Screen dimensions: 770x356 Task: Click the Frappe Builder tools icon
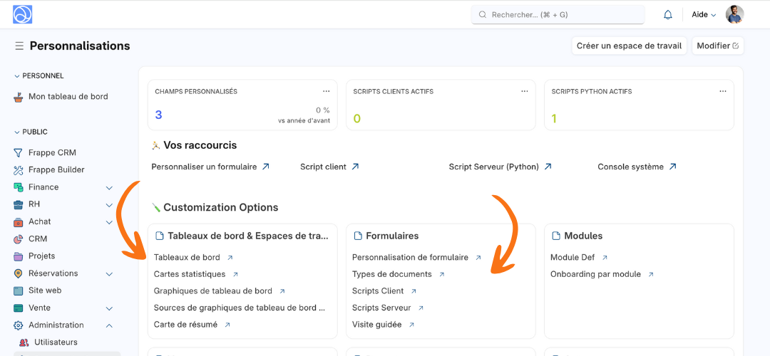(18, 170)
